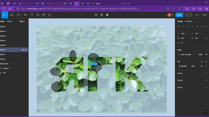Screen dimensions: 209x117
Task: Open present options dropdown arrow
Action: [199, 15]
